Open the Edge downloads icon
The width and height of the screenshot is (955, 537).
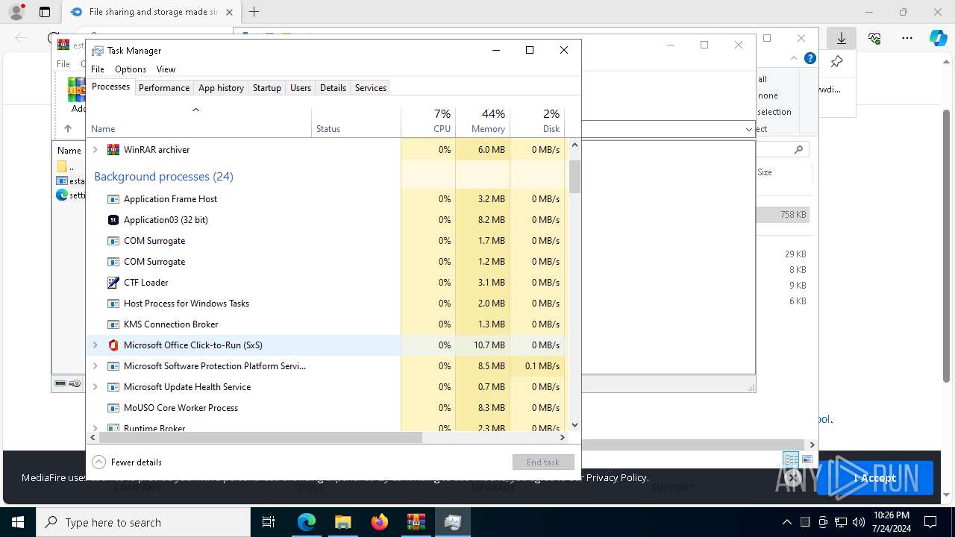point(842,38)
